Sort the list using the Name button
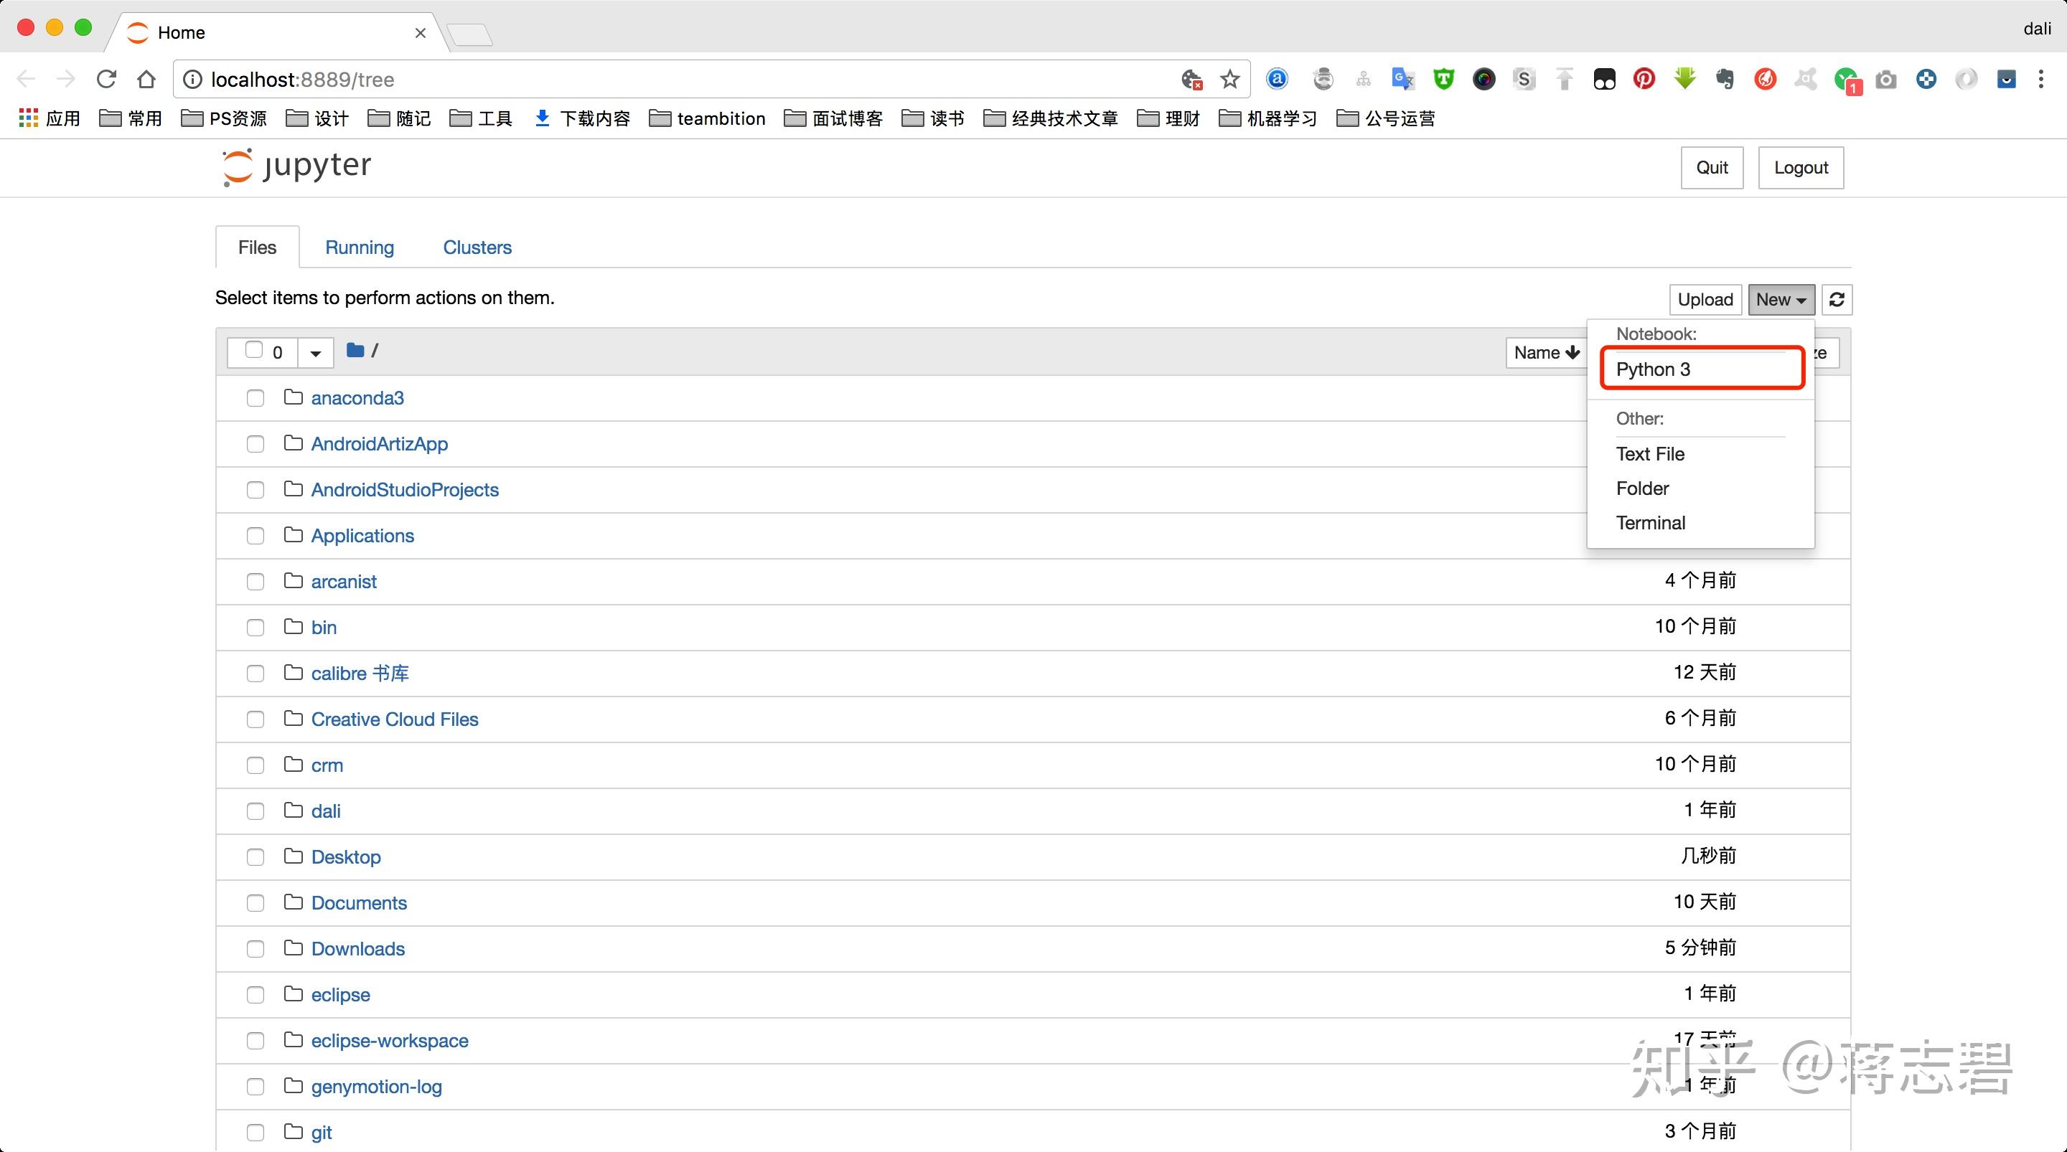Viewport: 2067px width, 1152px height. click(x=1545, y=352)
